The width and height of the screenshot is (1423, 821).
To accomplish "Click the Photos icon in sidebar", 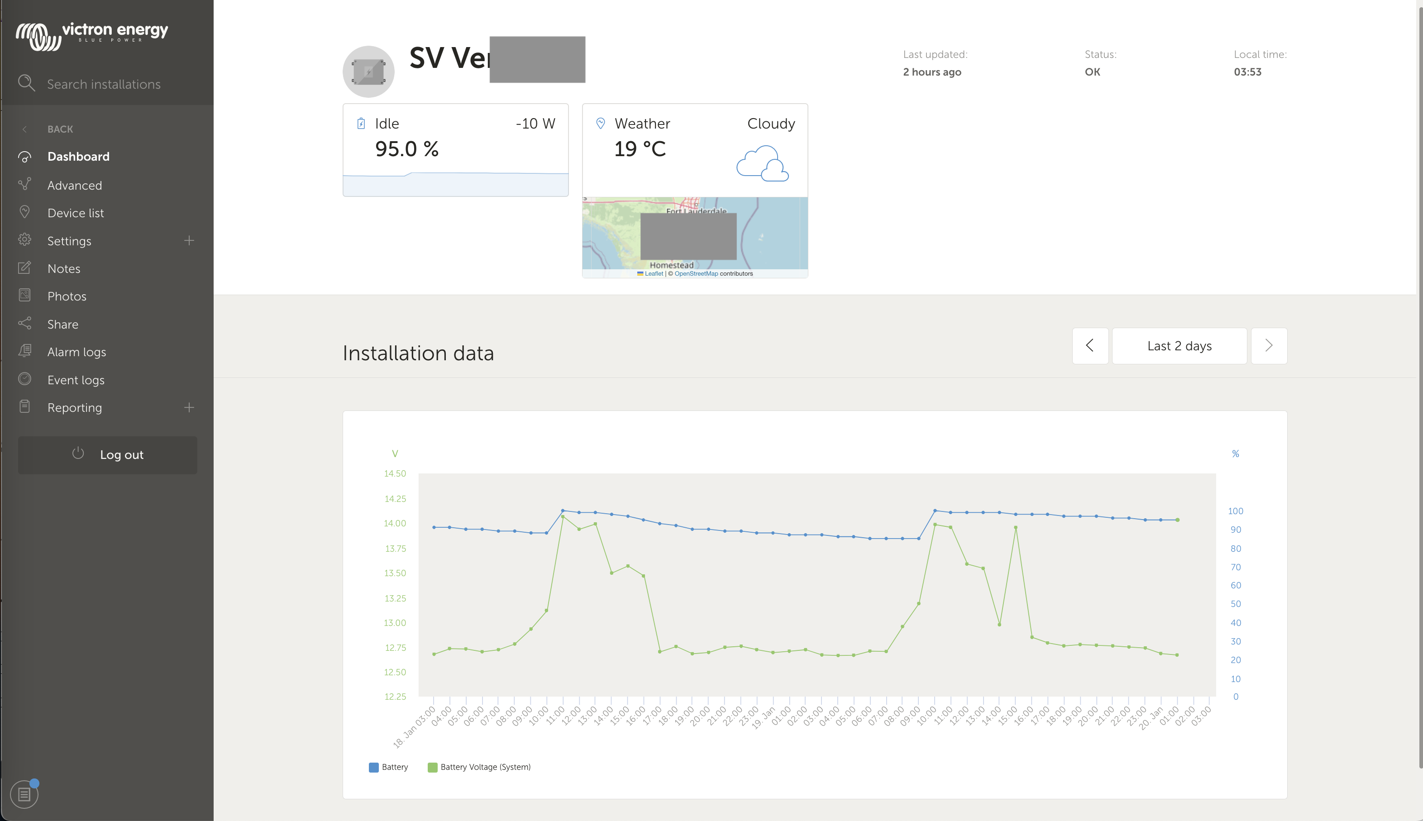I will point(25,296).
